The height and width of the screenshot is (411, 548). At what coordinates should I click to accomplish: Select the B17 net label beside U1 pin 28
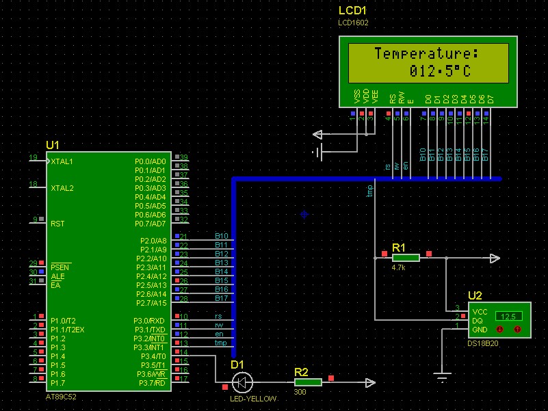(x=222, y=298)
